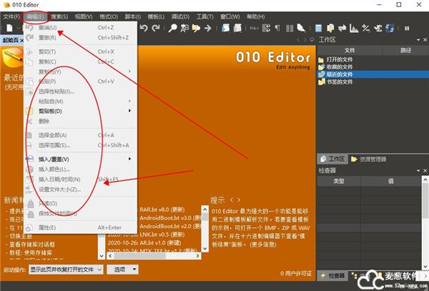Open the 搜索(S) menu

[x=59, y=16]
